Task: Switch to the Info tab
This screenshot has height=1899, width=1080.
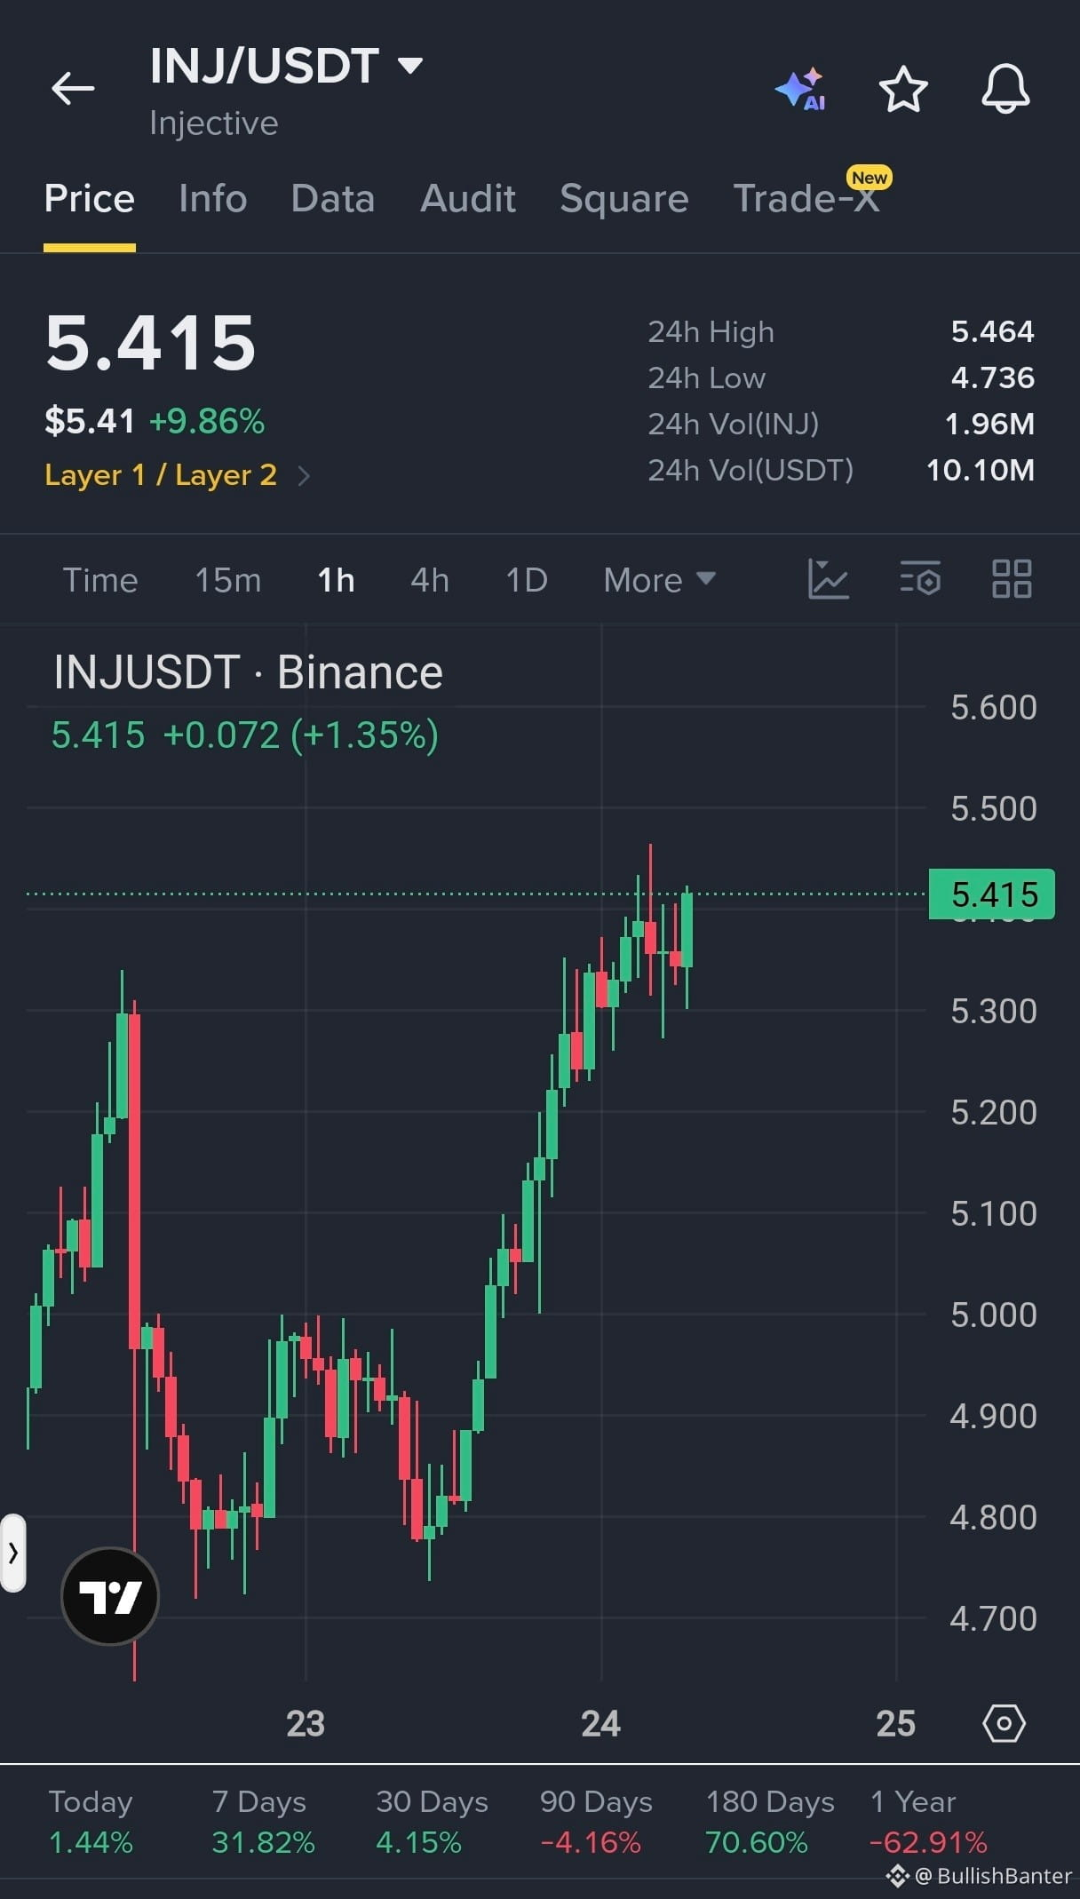Action: 213,198
